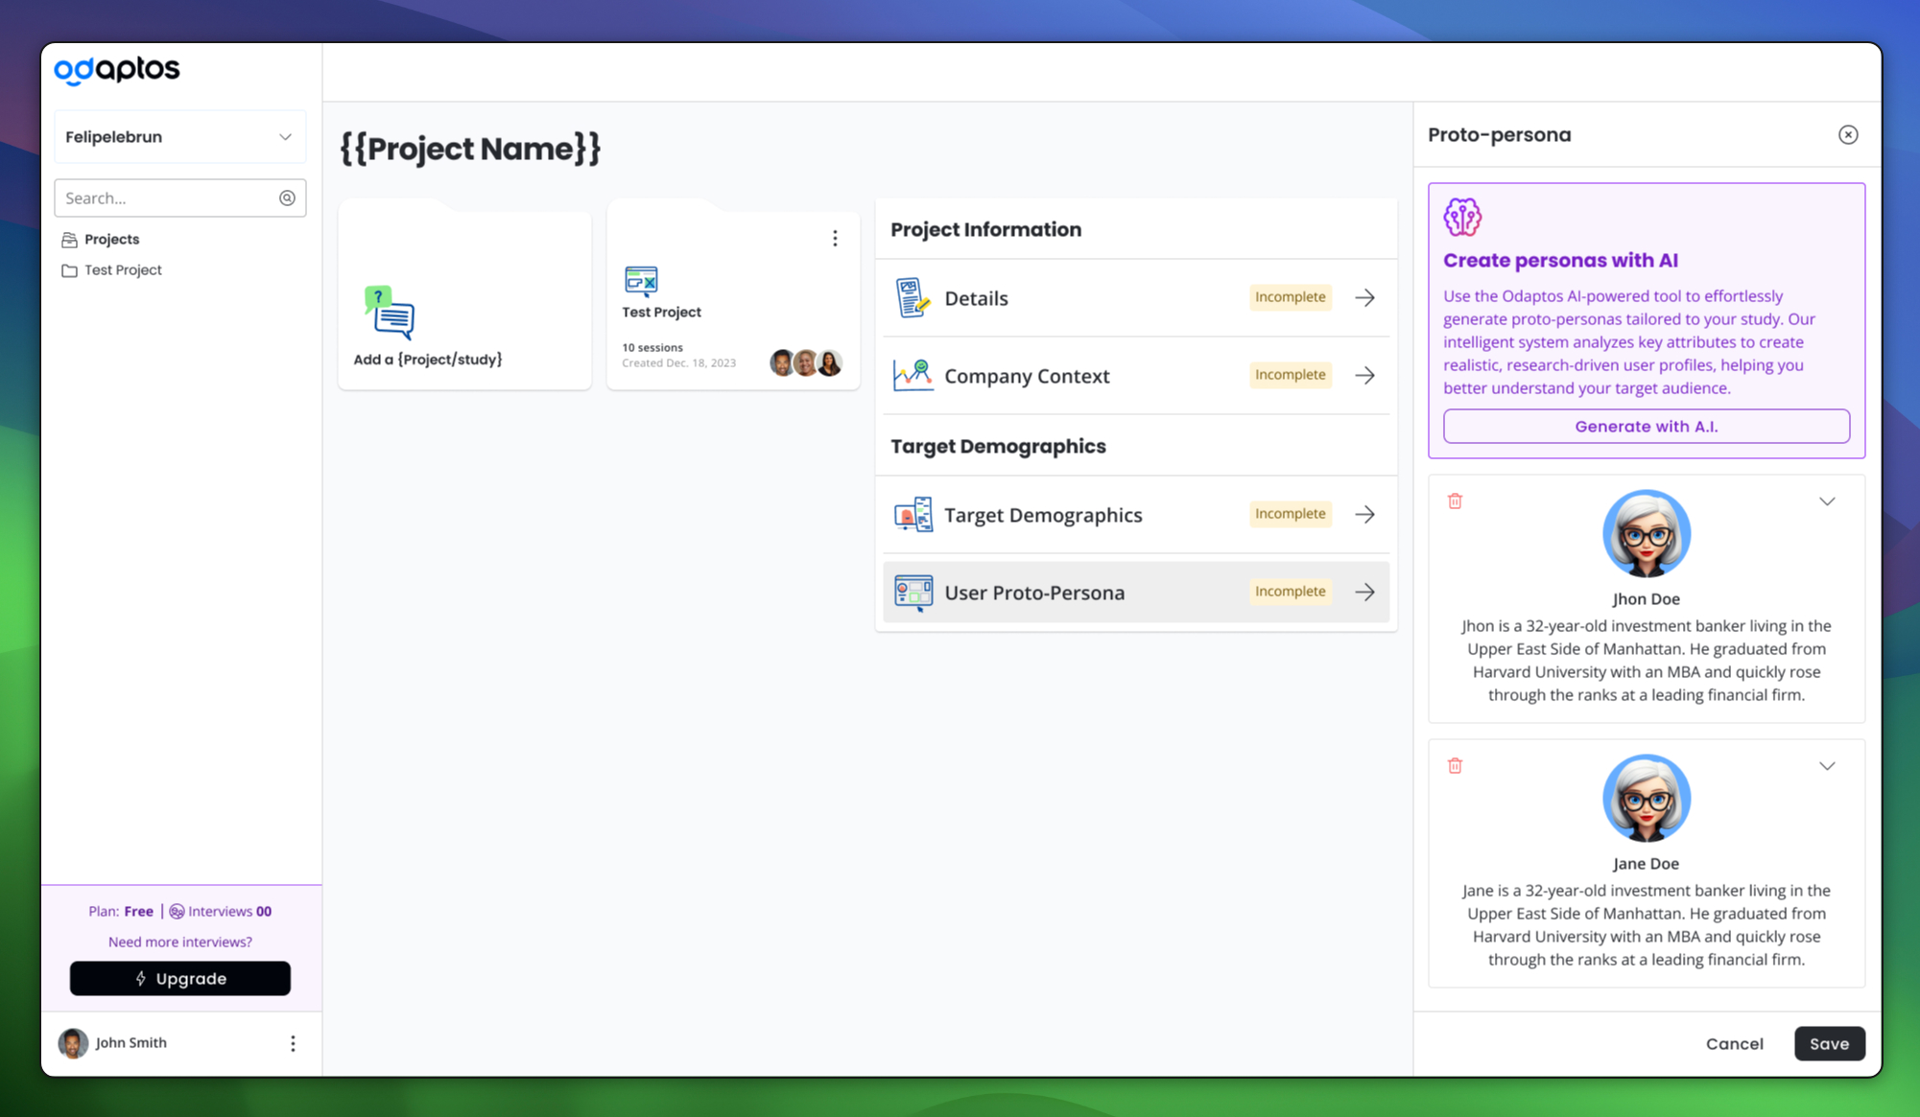Click the Incomplete badge on Details
This screenshot has height=1117, width=1920.
(1290, 297)
